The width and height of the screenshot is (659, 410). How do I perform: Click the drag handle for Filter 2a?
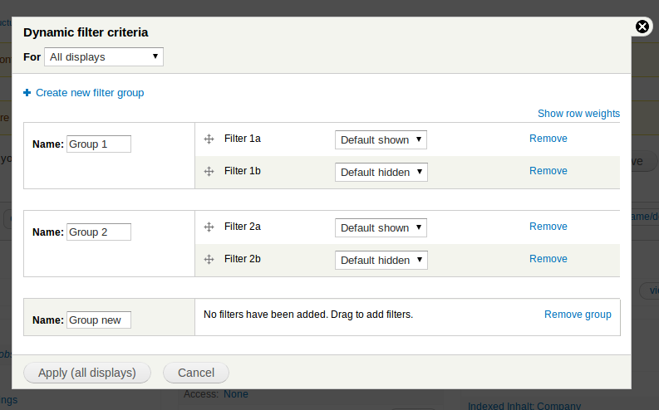(x=209, y=227)
